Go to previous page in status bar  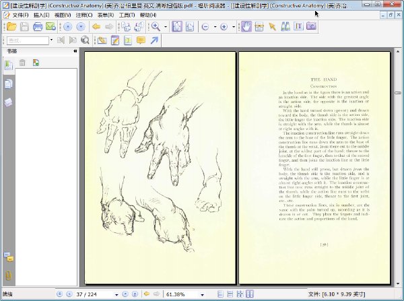tap(69, 294)
